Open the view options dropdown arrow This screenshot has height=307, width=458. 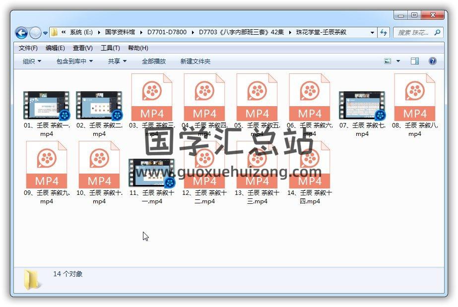(398, 61)
